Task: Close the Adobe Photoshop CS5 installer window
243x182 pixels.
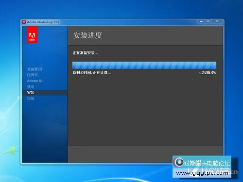Action: tap(217, 21)
